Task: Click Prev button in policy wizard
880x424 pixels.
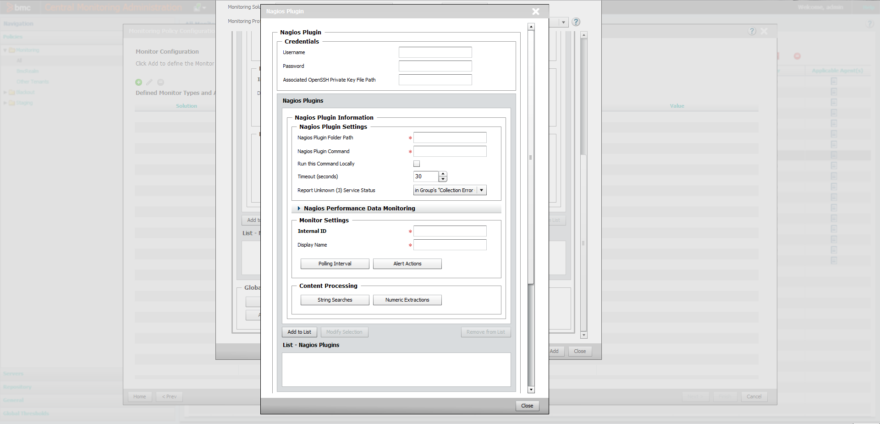Action: [169, 396]
